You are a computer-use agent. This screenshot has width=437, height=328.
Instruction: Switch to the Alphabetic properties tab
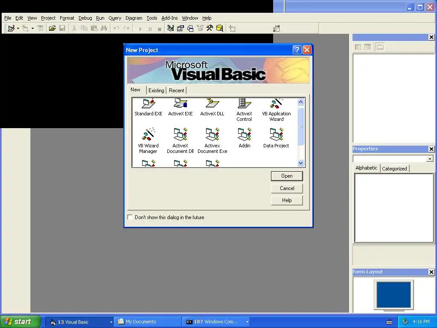366,168
